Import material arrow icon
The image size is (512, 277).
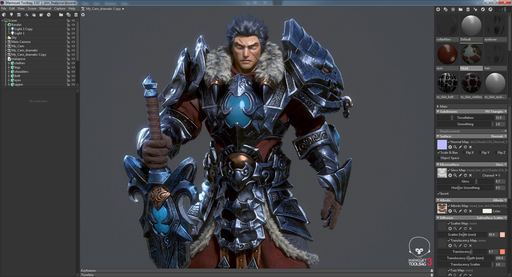483,9
